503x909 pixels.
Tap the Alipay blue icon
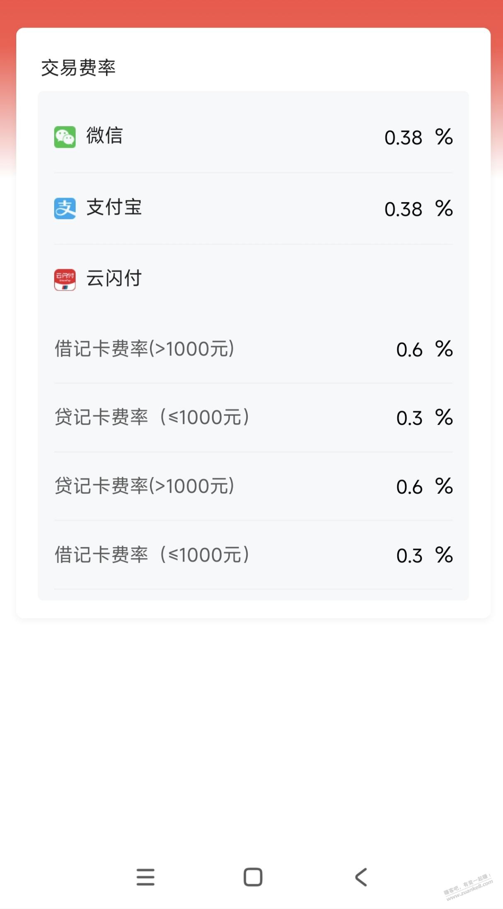(65, 208)
